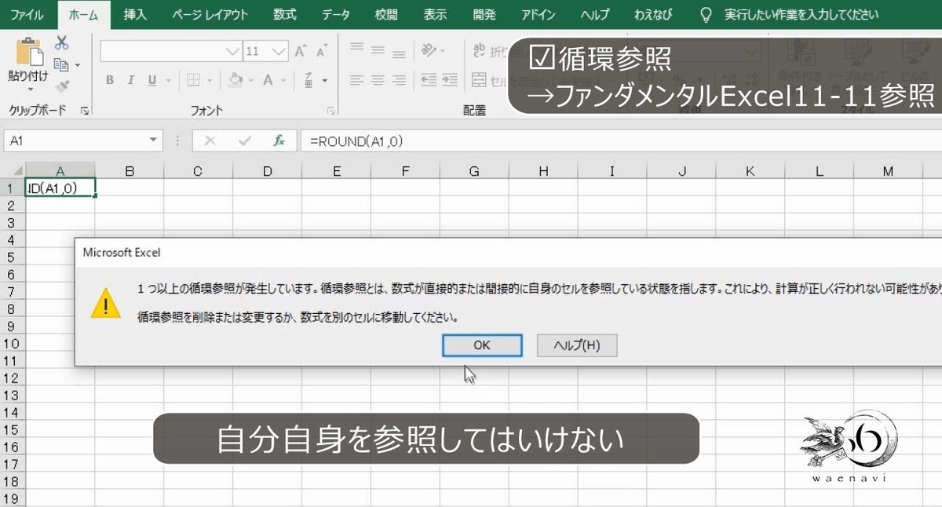Viewport: 942px width, 507px height.
Task: Open the Name Box dropdown arrow
Action: pyautogui.click(x=153, y=141)
